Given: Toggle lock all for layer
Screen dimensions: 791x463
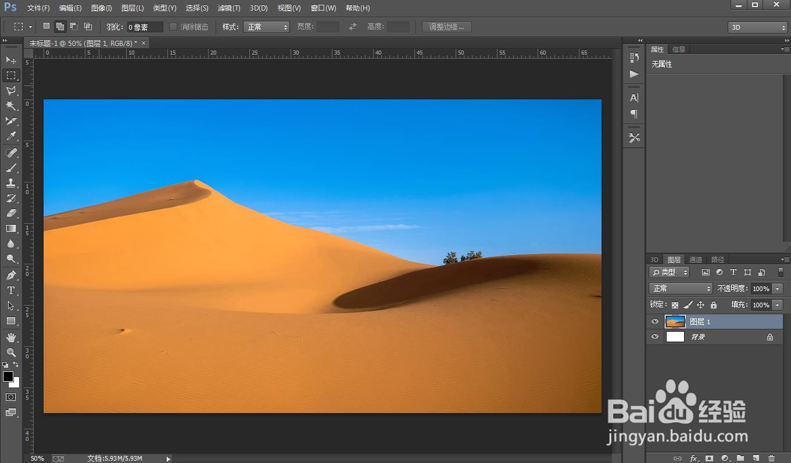Looking at the screenshot, I should pyautogui.click(x=714, y=305).
